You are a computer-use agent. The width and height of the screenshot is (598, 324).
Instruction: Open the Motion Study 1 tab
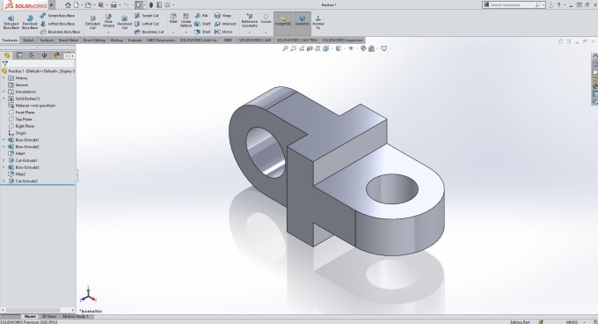pyautogui.click(x=75, y=316)
